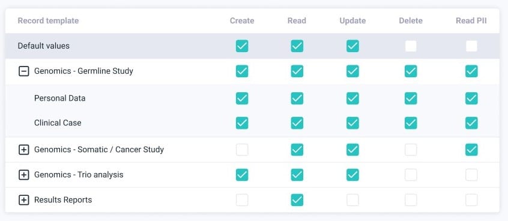Uncheck Read PII for Personal Data

pos(471,98)
